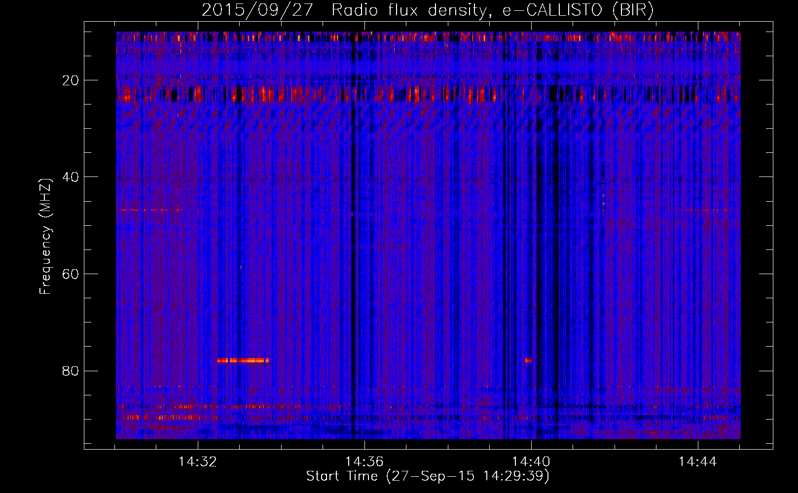Click the plot title "2015/09/27 Radio flux density, e-CALLISTO (BIR)"
This screenshot has width=798, height=493.
tap(428, 10)
